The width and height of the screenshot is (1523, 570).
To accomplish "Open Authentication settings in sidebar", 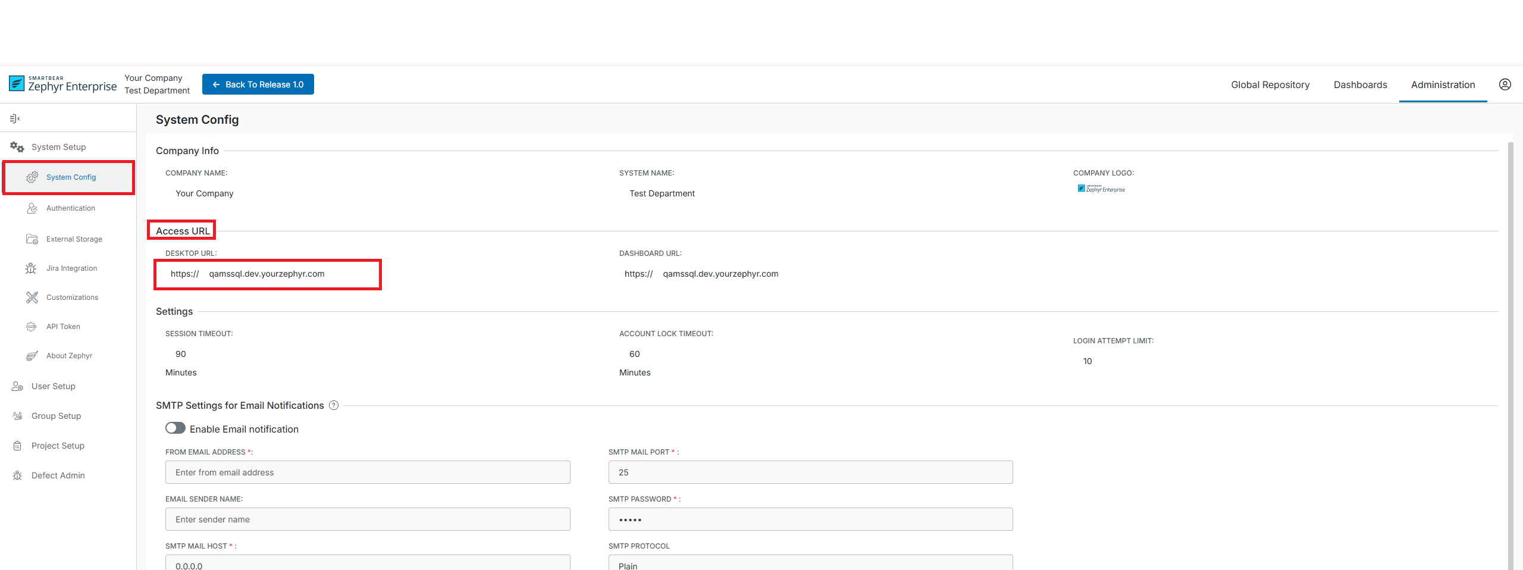I will [x=70, y=208].
